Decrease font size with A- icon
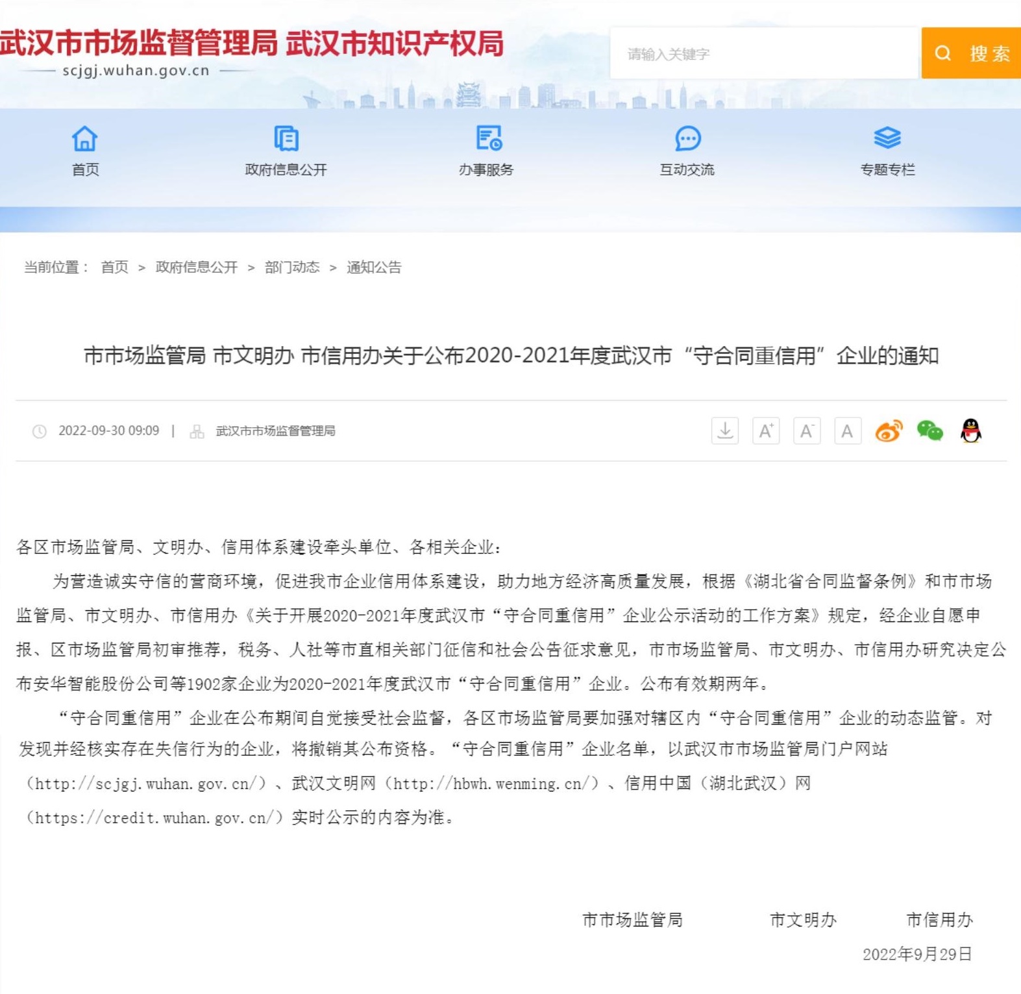The height and width of the screenshot is (994, 1021). 807,431
